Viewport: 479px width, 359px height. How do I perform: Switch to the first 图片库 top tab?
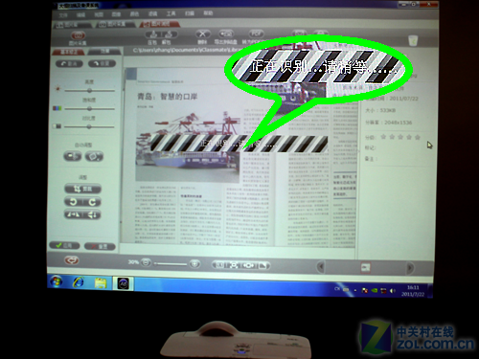[73, 25]
